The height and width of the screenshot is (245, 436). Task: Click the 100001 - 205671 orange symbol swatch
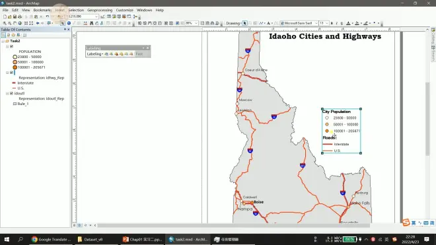[x=15, y=67]
